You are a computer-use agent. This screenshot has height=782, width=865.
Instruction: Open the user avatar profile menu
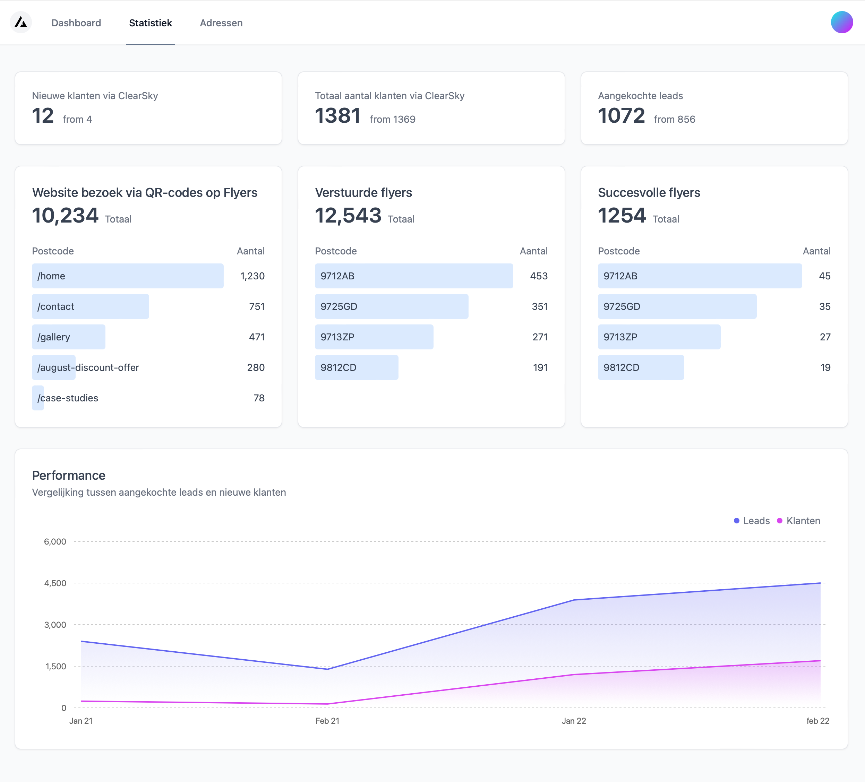841,22
